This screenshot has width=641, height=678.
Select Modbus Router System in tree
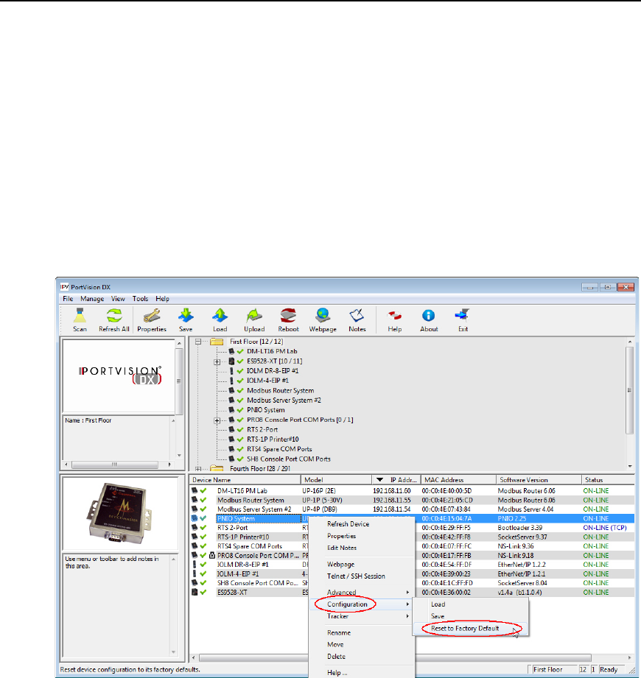click(x=281, y=390)
